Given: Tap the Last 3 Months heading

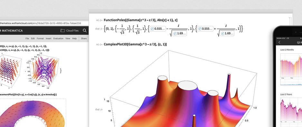Looking at the screenshot, I should (287, 50).
